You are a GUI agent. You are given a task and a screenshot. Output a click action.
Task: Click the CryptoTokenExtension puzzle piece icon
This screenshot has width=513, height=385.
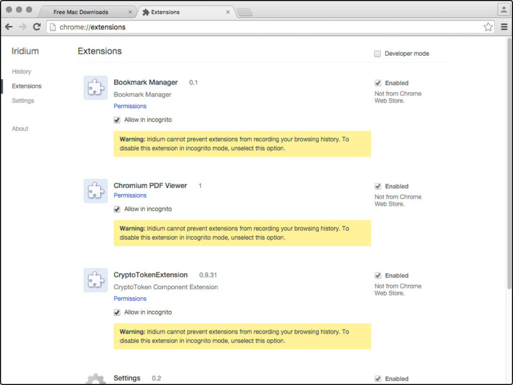coord(95,280)
